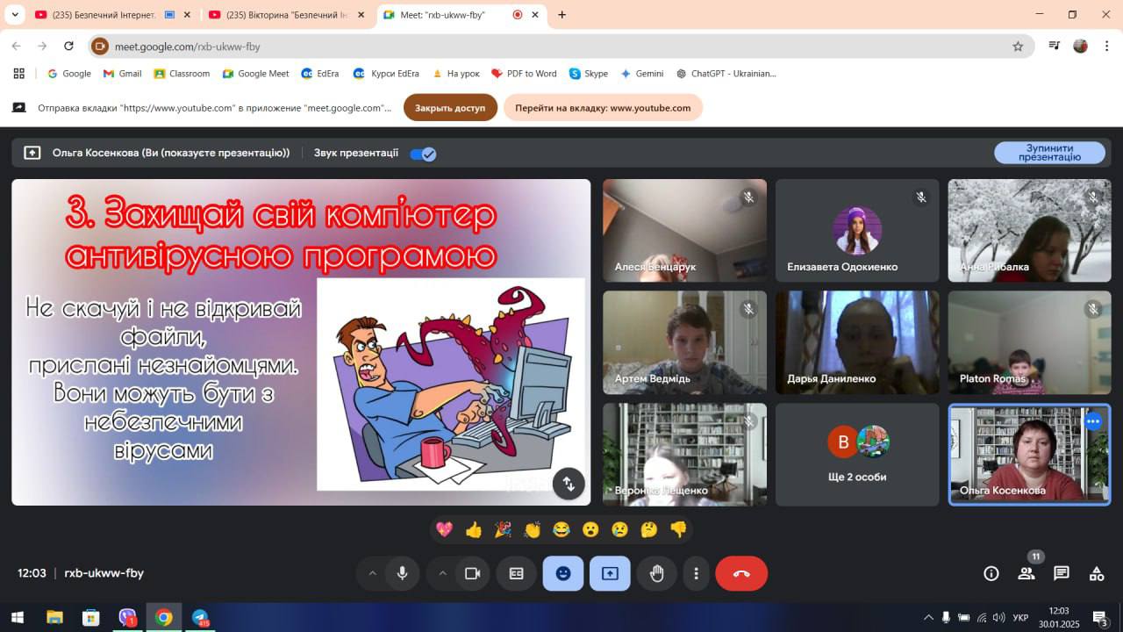Show the participants list icon
Image resolution: width=1123 pixels, height=632 pixels.
coord(1026,573)
